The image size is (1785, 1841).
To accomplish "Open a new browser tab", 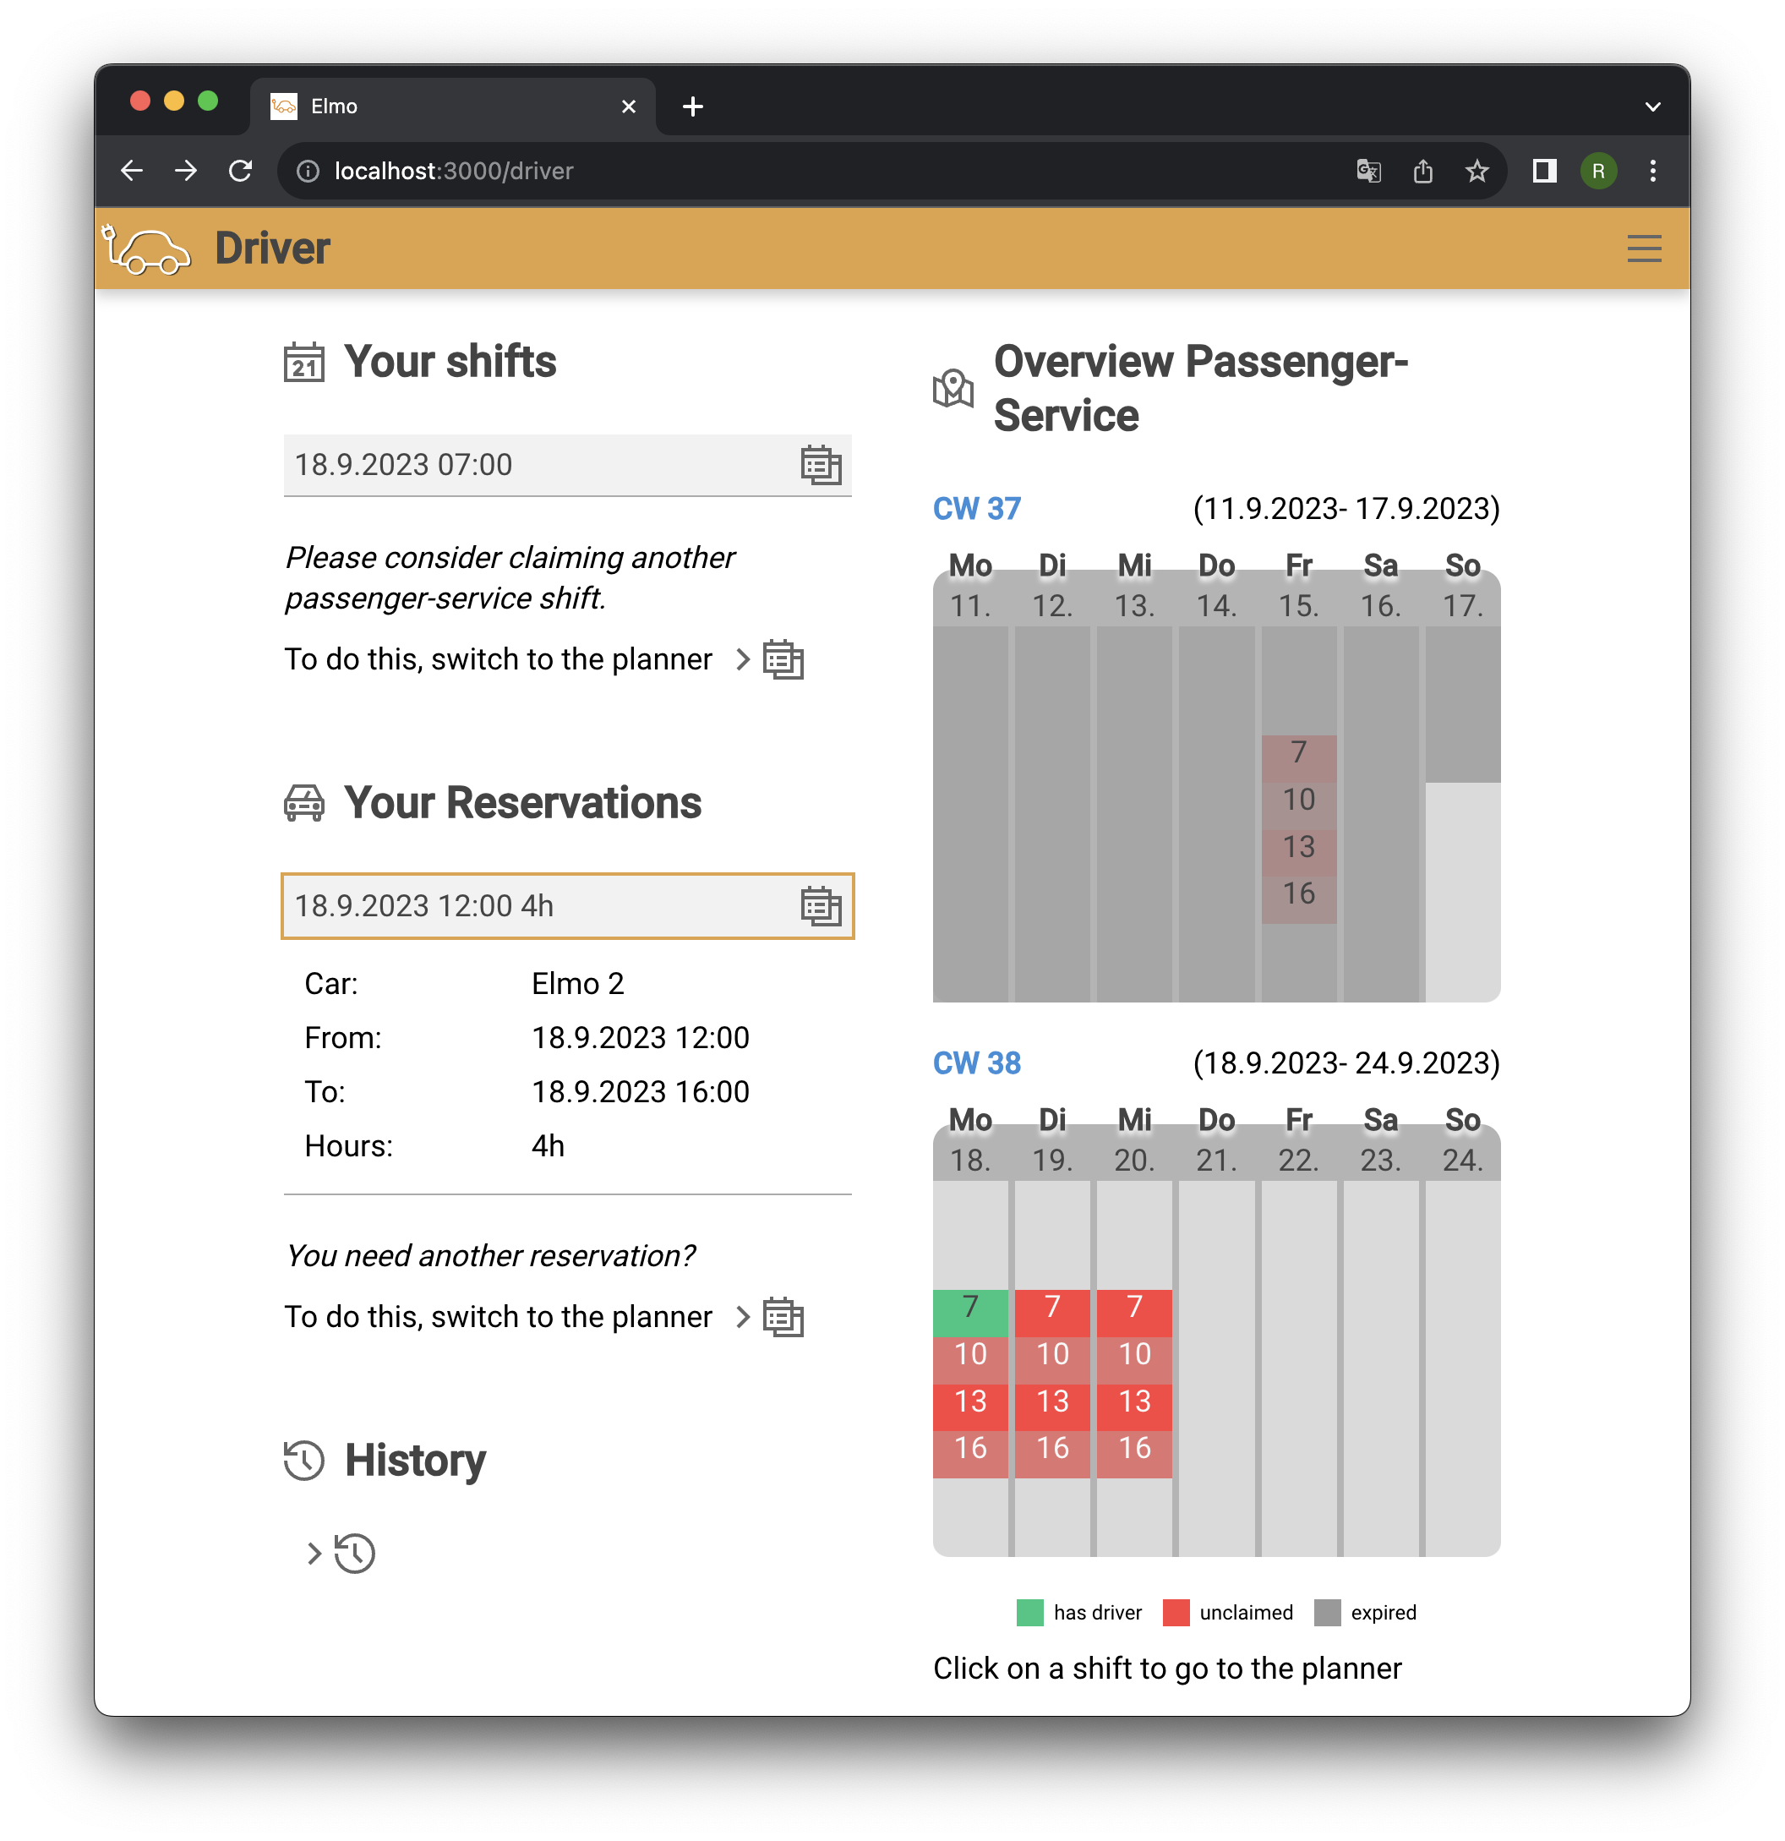I will point(693,107).
